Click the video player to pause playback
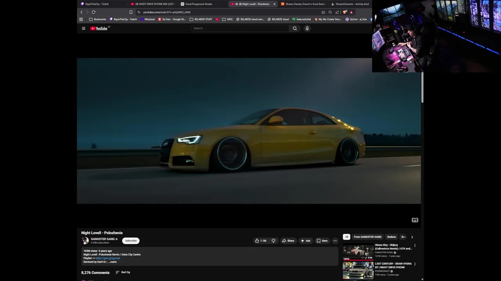Image resolution: width=501 pixels, height=281 pixels. click(249, 131)
